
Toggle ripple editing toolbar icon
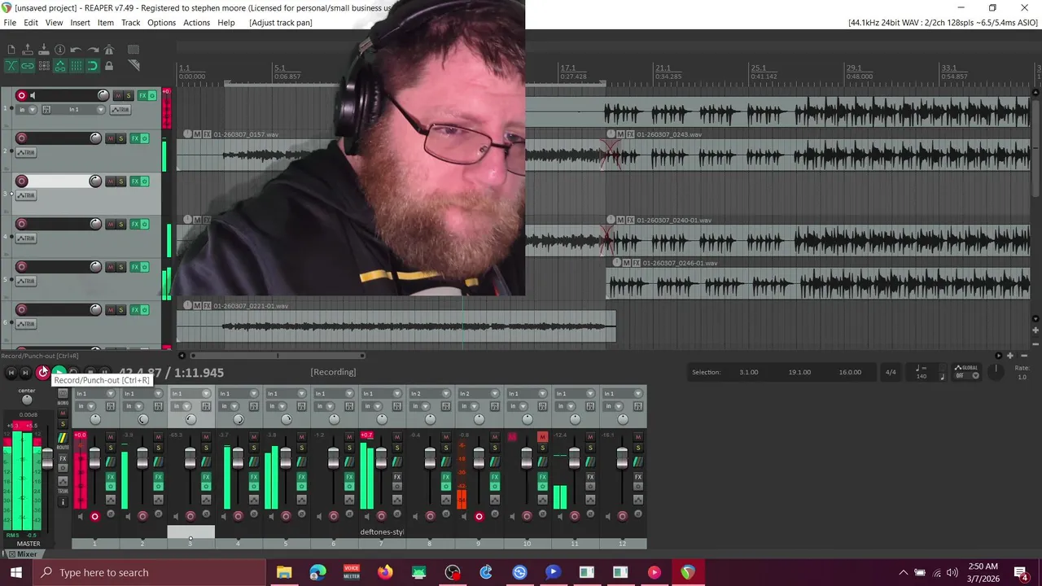44,66
